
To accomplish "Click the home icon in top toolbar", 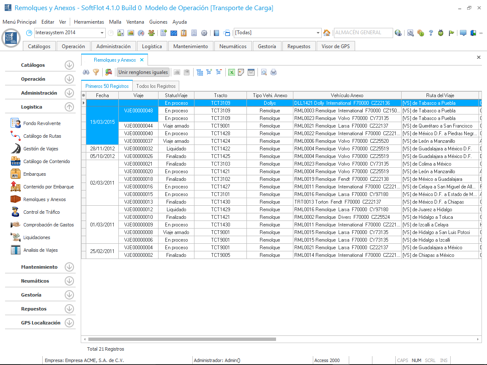I will pyautogui.click(x=327, y=33).
